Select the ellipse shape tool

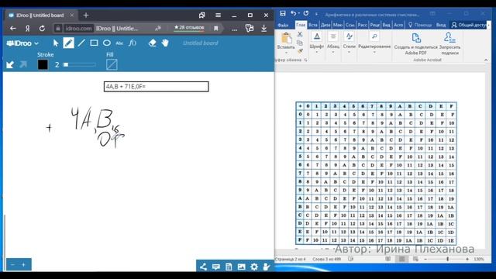[107, 43]
